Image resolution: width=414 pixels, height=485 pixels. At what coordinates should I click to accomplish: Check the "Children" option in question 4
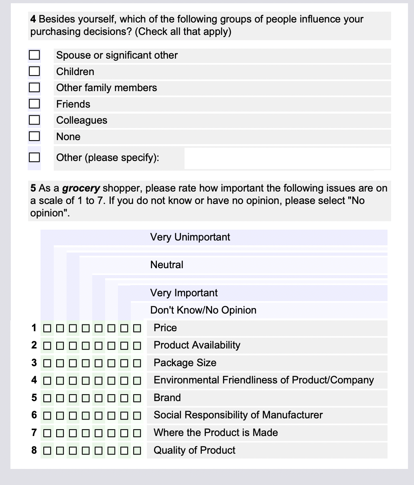(x=34, y=71)
